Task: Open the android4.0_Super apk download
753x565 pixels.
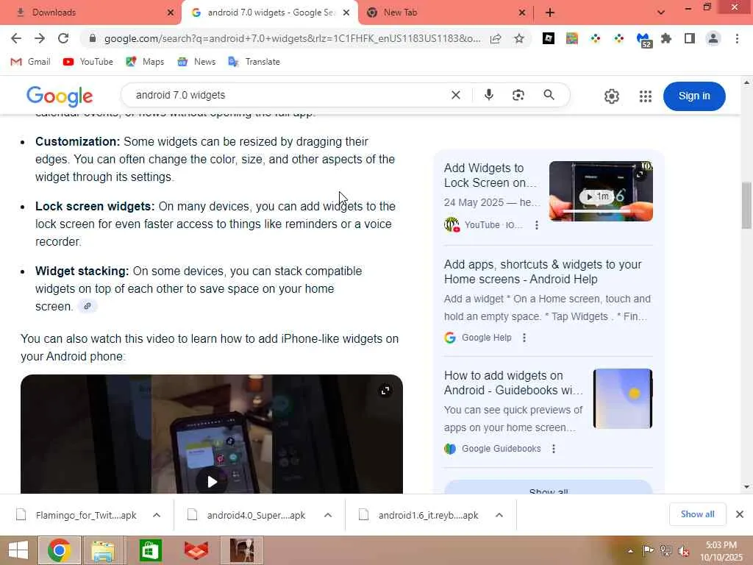Action: tap(247, 515)
